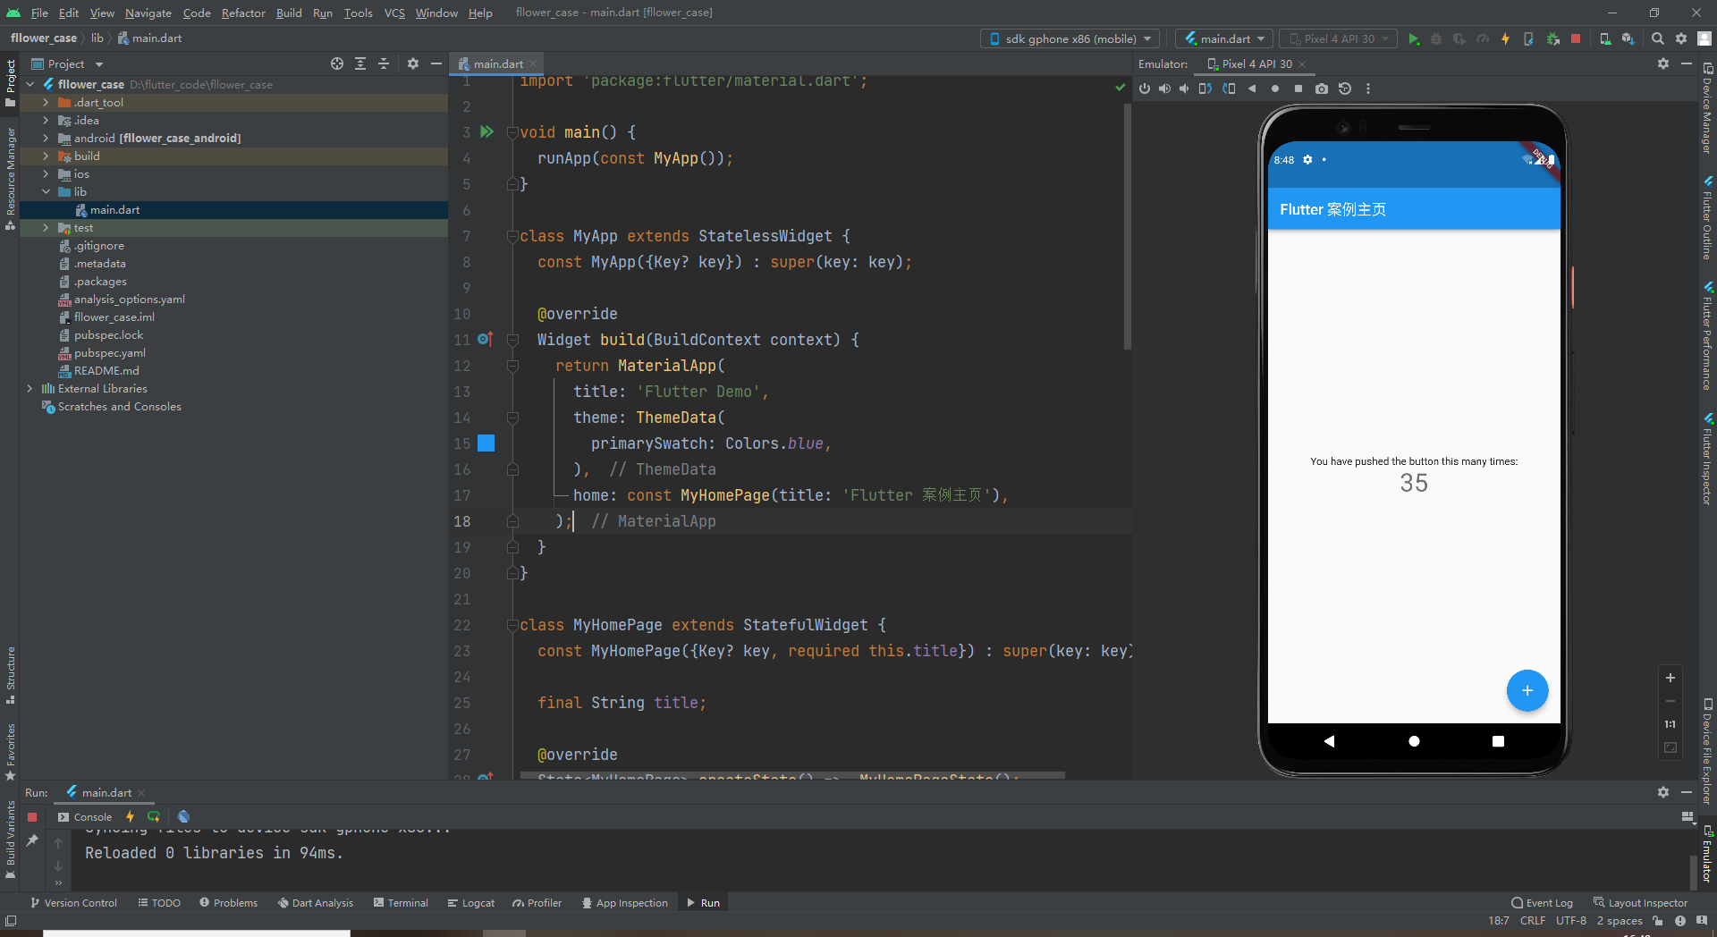Screen dimensions: 1717x937
Task: Toggle Flutter Outline right sidebar tab
Action: point(1707,218)
